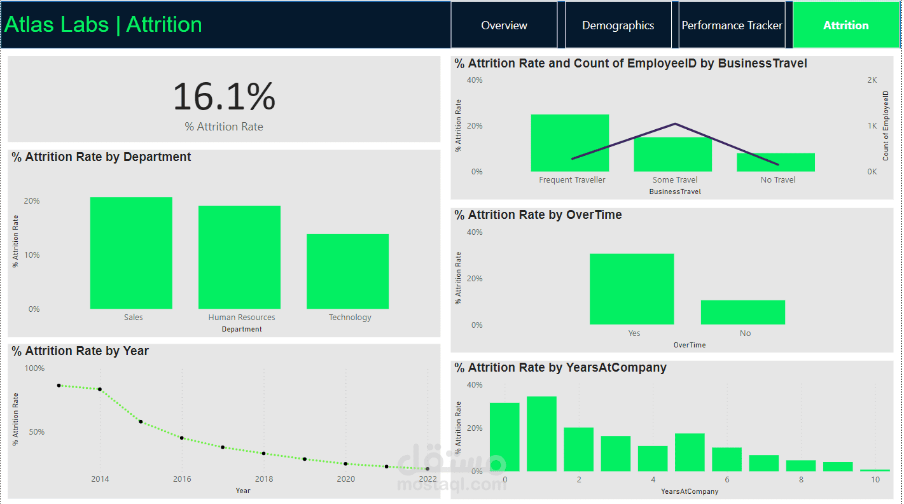Viewport: 904px width, 504px height.
Task: Click the 'Count of EmployeeID' axis label
Action: coord(886,125)
